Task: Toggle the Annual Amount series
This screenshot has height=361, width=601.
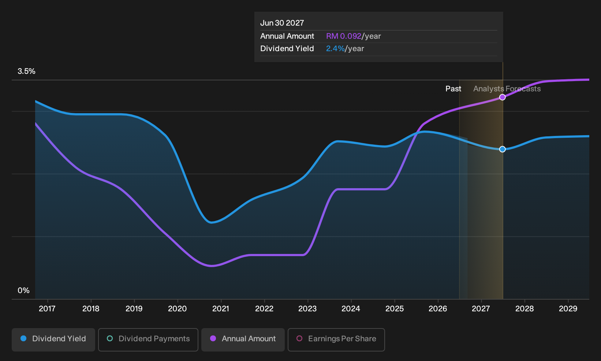Action: [243, 340]
